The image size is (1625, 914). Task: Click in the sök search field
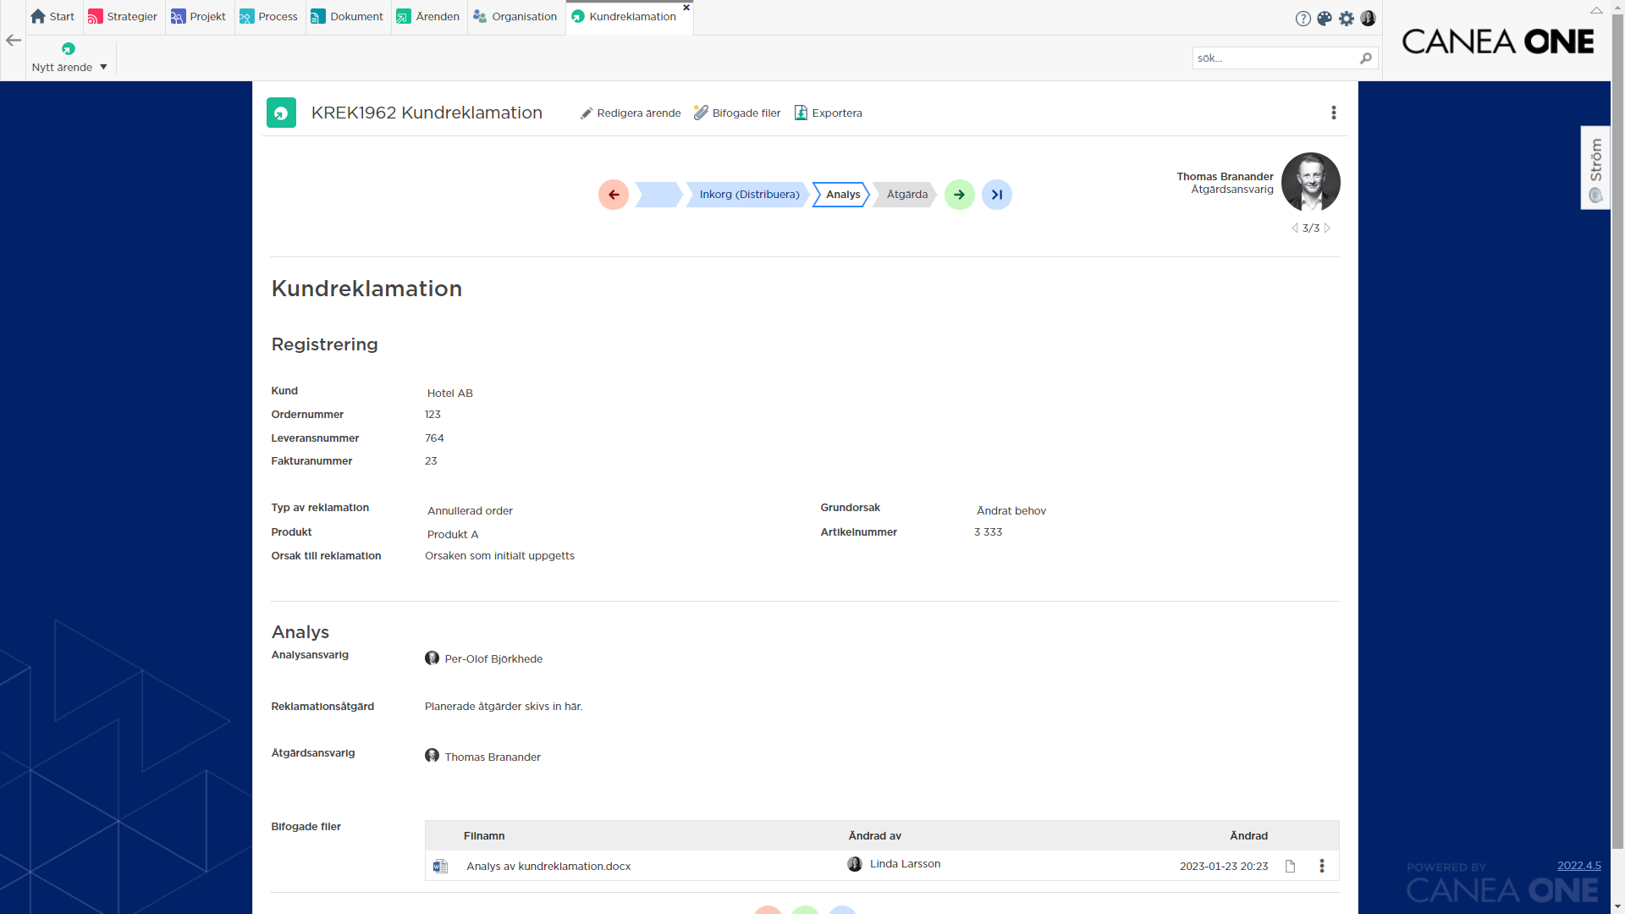pos(1274,58)
